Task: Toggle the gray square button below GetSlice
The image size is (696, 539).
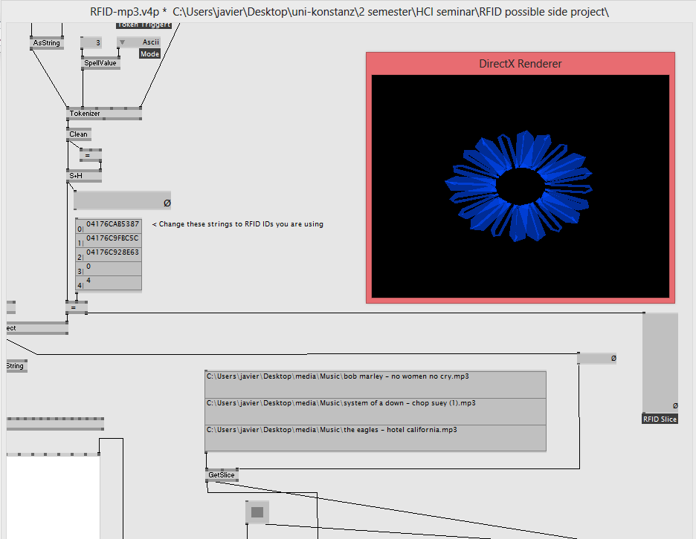Action: pyautogui.click(x=257, y=512)
